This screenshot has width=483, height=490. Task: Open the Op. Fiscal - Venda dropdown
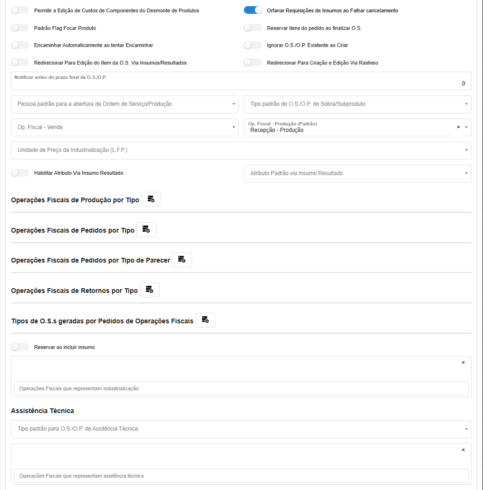click(125, 127)
